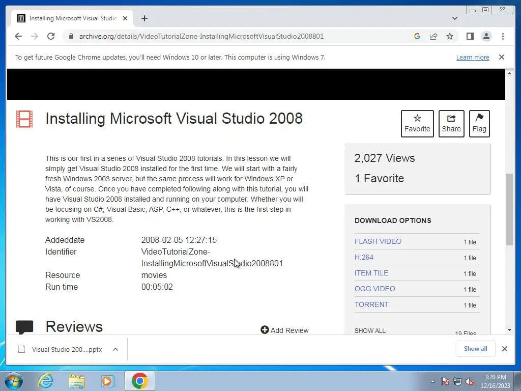
Task: Select the Installing Microsoft Visual Studio tab
Action: (x=72, y=18)
